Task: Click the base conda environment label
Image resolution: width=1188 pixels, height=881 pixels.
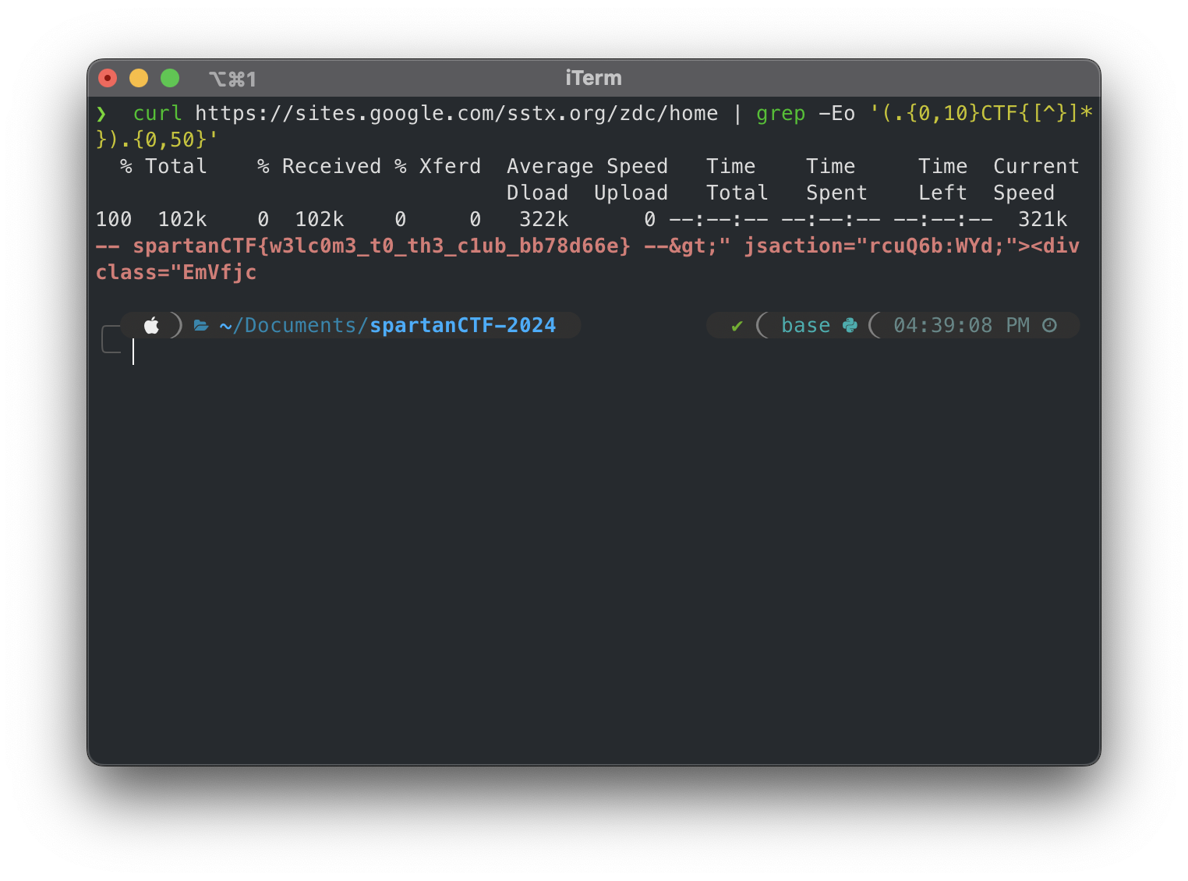Action: (x=805, y=325)
